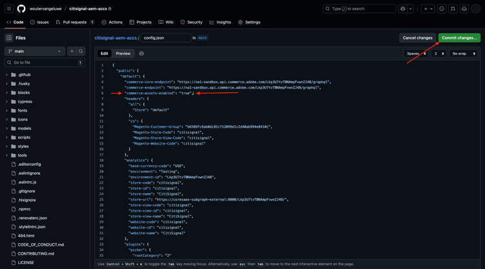The image size is (485, 269).
Task: Open the repository Settings tab
Action: pos(250,22)
